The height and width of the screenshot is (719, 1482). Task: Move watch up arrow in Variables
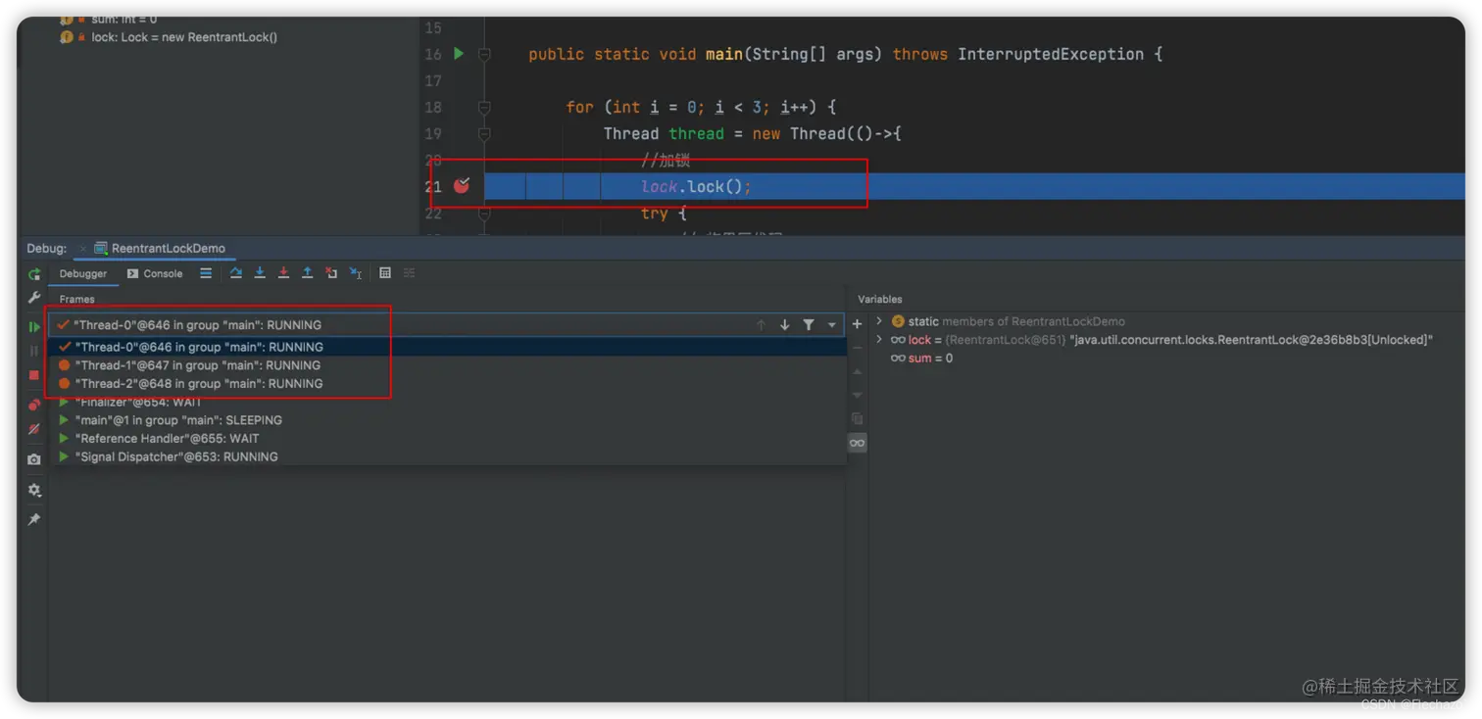[x=857, y=372]
